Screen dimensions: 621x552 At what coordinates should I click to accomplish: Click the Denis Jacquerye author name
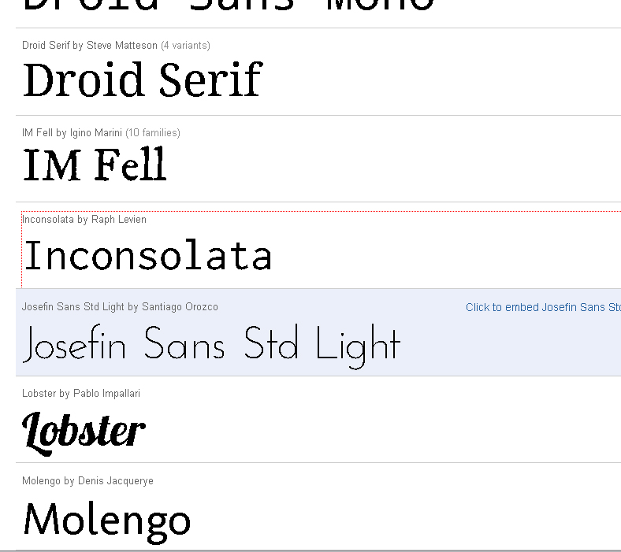point(116,481)
